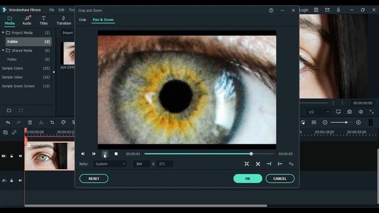This screenshot has width=379, height=213.
Task: Select the eye clip on timeline
Action: (x=50, y=156)
